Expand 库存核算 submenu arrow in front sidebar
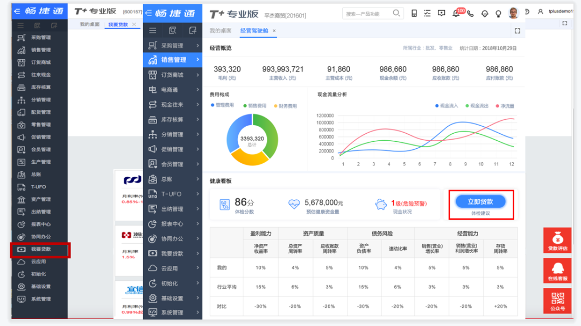The width and height of the screenshot is (581, 326). (x=198, y=119)
